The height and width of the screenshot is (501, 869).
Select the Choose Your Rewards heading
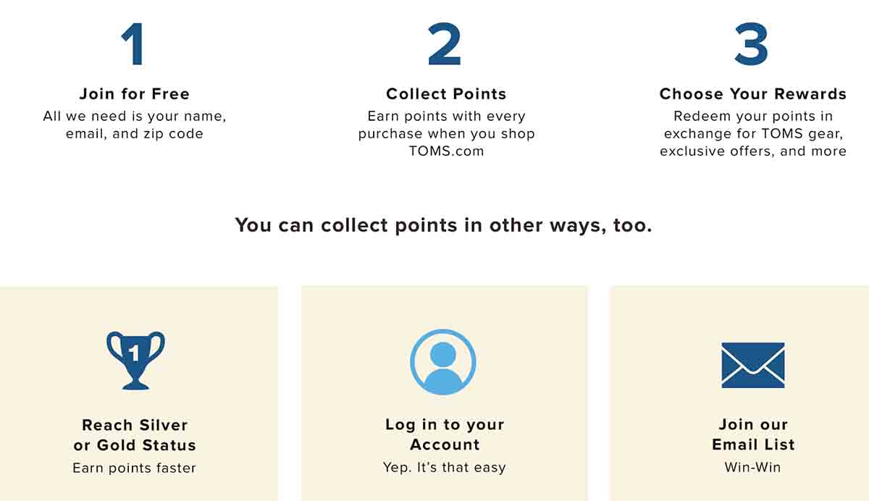753,94
